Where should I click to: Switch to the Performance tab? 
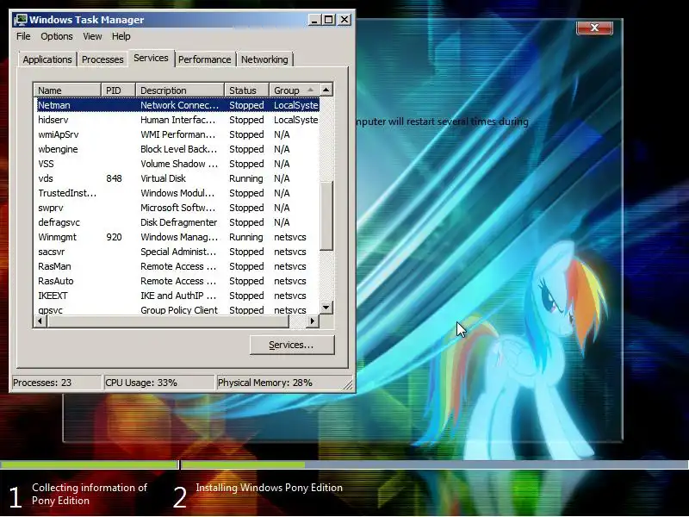[204, 59]
